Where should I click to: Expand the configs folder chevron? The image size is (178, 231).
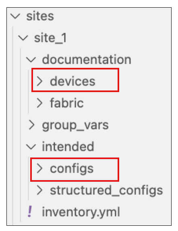pos(39,168)
